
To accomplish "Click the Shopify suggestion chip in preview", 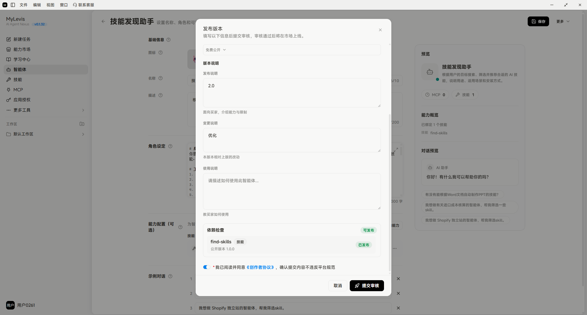I will point(466,220).
